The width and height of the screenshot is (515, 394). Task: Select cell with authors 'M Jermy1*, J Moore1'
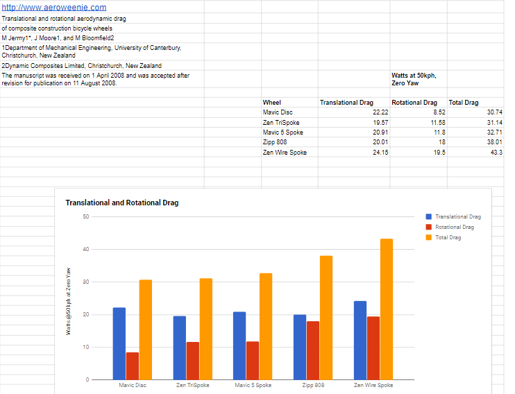[102, 38]
